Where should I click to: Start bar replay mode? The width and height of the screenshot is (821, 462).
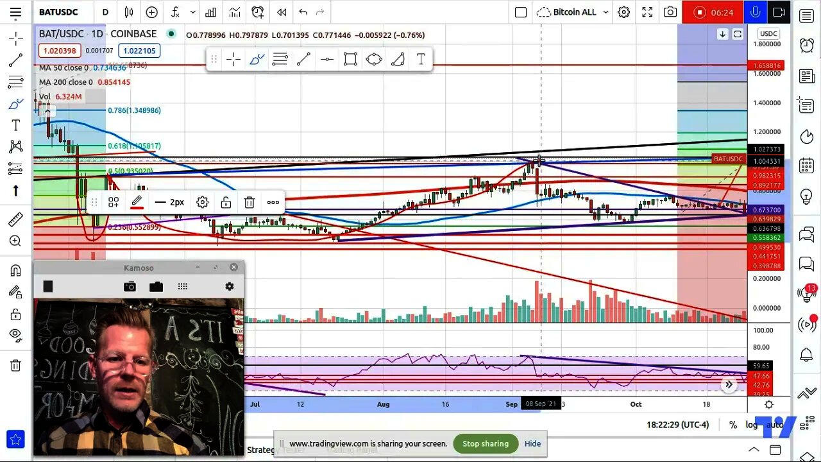coord(282,12)
